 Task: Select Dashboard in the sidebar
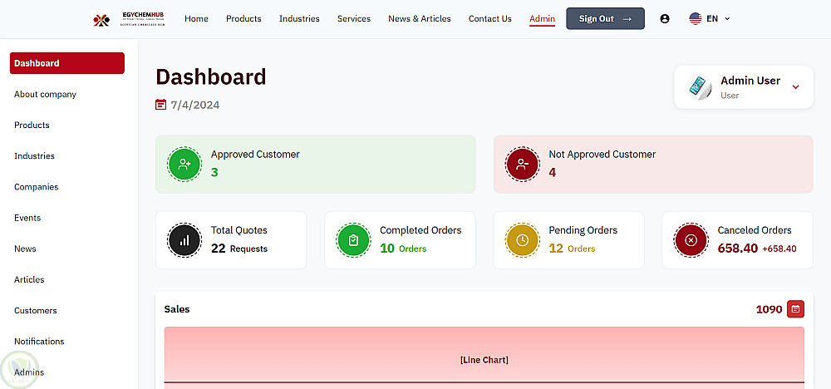[x=67, y=63]
